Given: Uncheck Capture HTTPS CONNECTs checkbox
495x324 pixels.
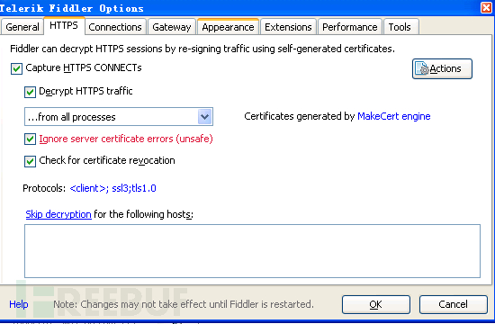Looking at the screenshot, I should 16,68.
